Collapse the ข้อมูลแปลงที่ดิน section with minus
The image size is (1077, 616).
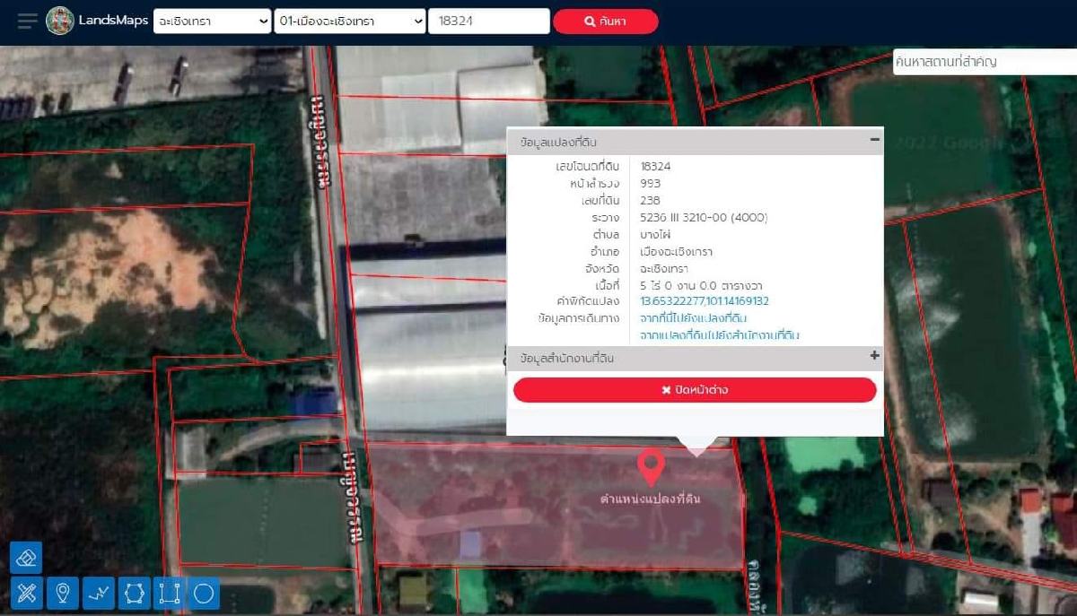(x=874, y=140)
